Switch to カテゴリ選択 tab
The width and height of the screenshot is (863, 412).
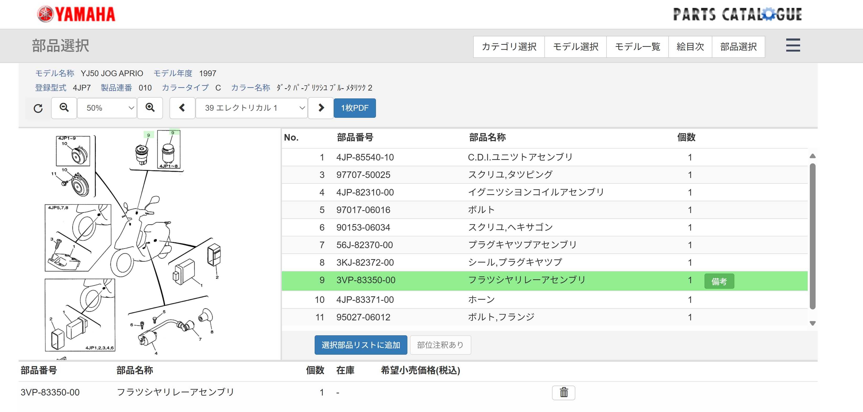pyautogui.click(x=509, y=47)
